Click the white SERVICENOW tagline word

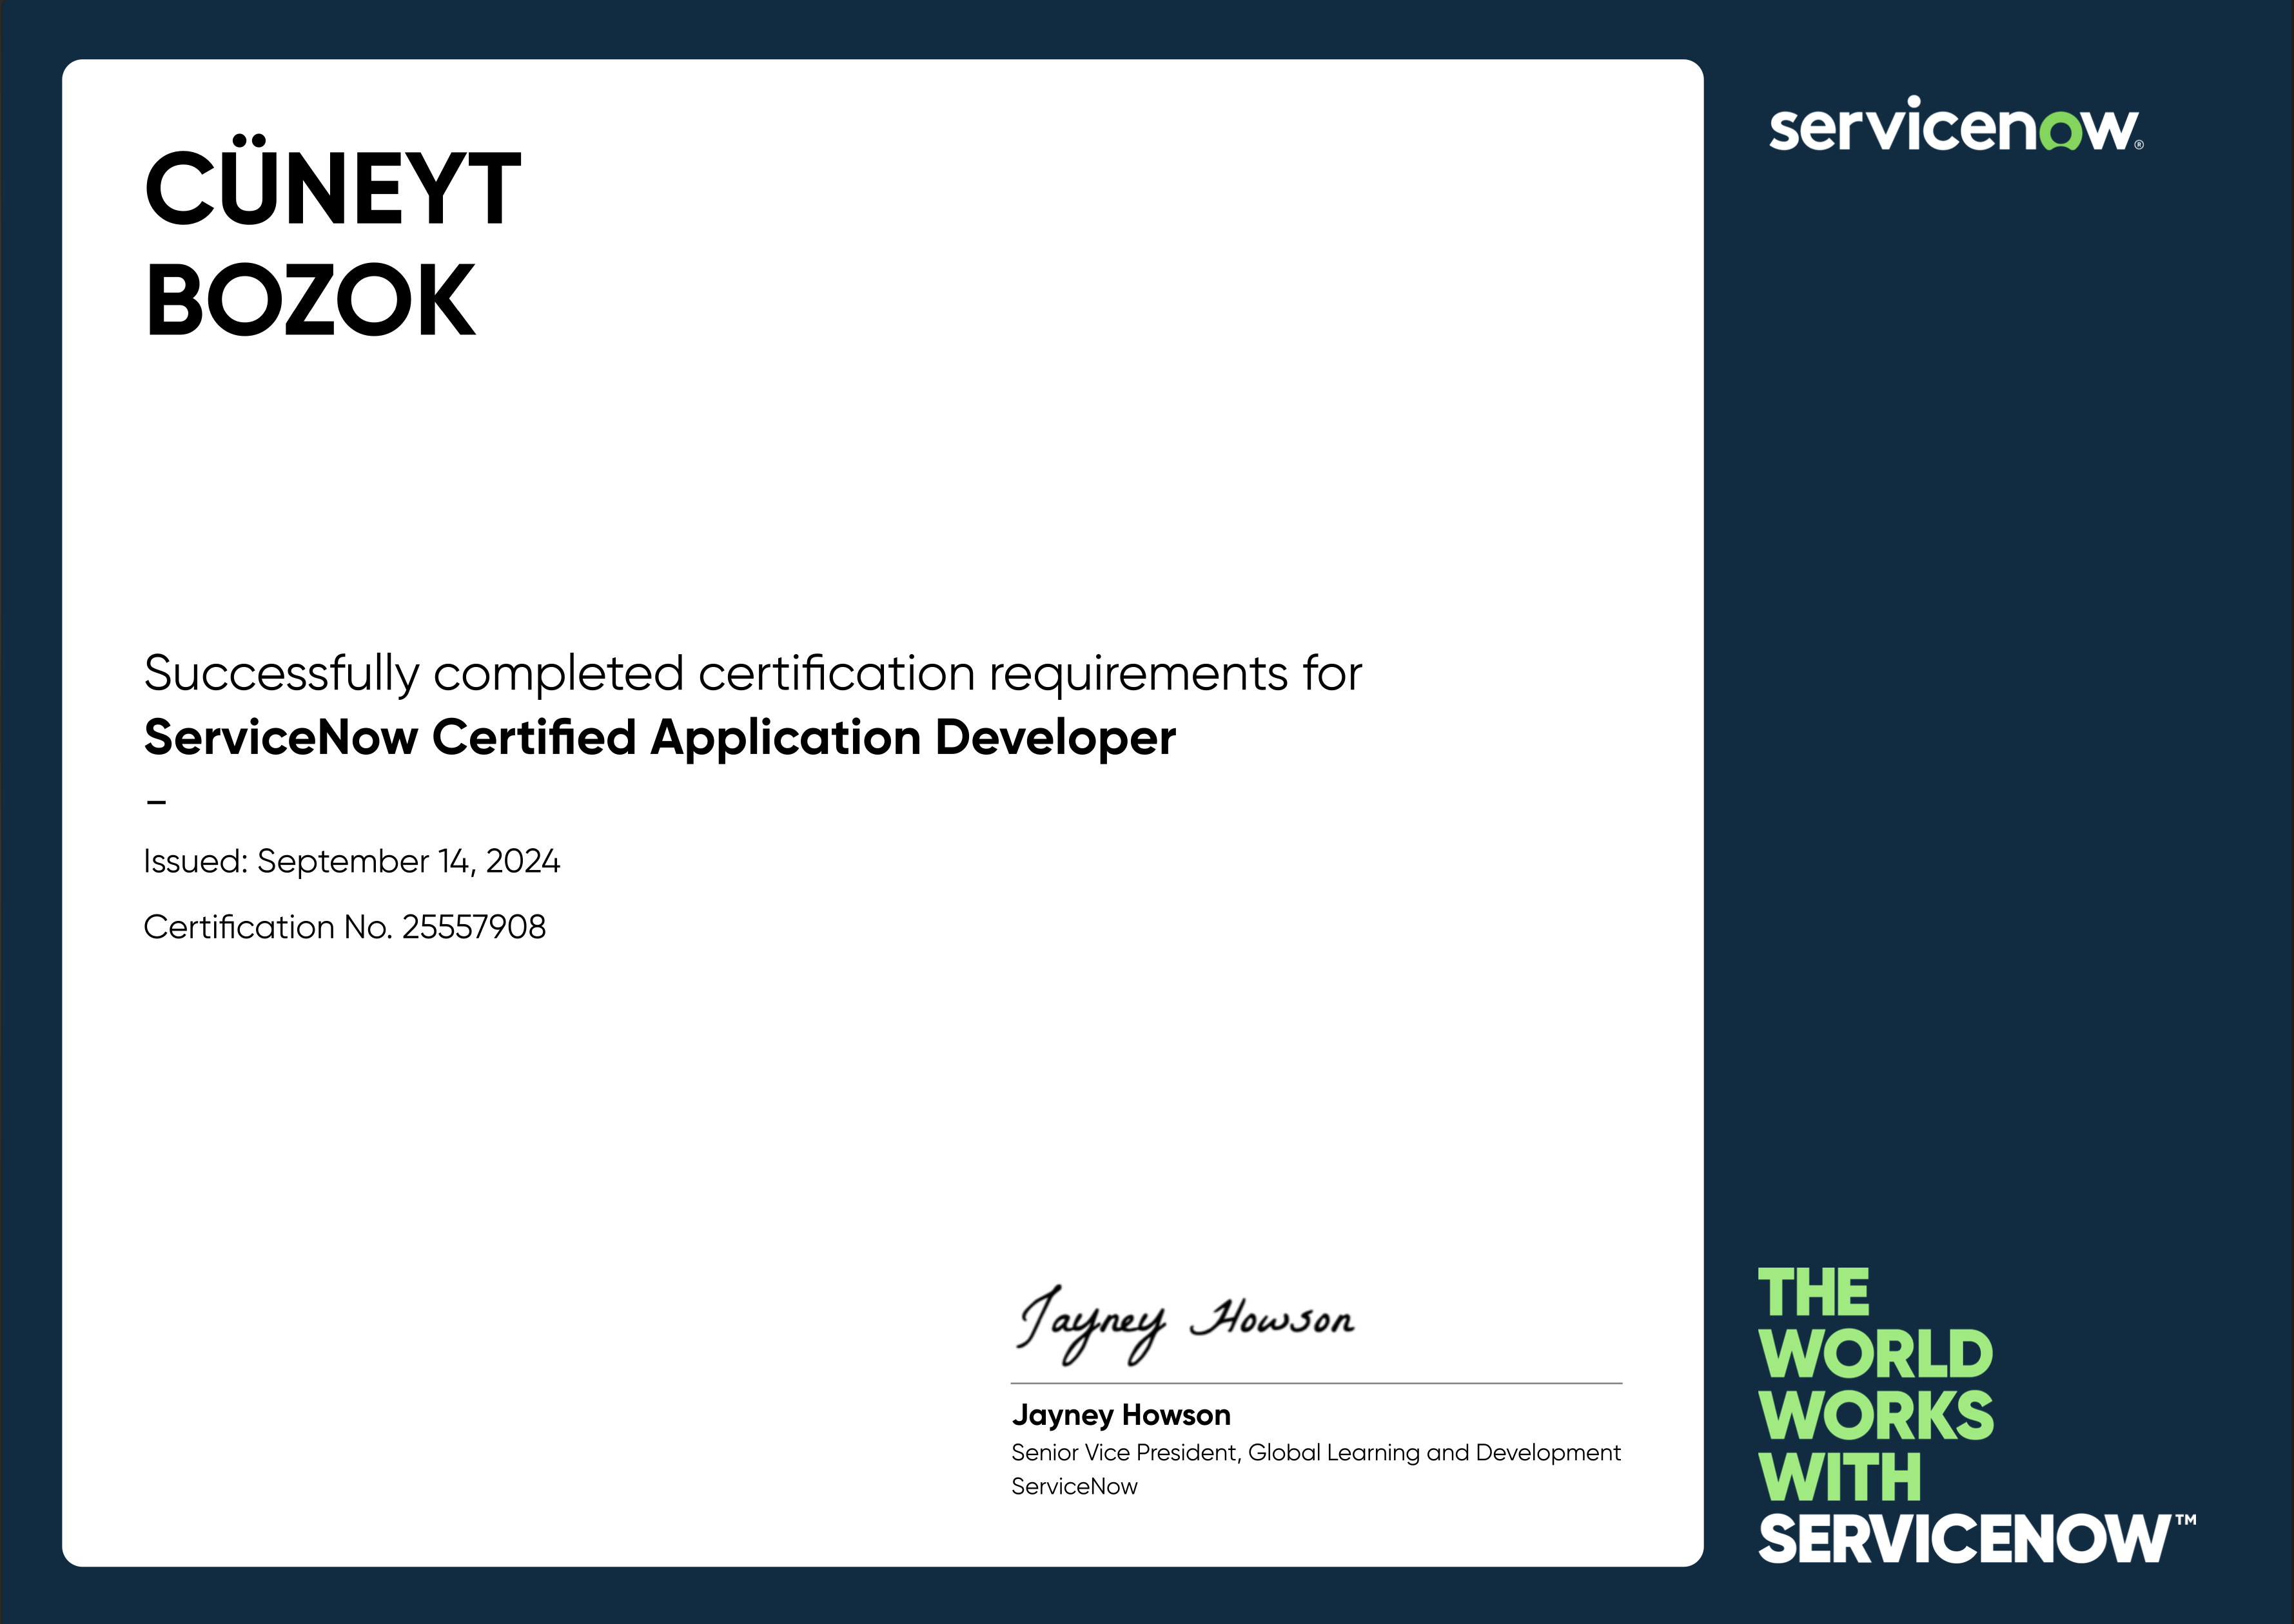[x=1965, y=1539]
